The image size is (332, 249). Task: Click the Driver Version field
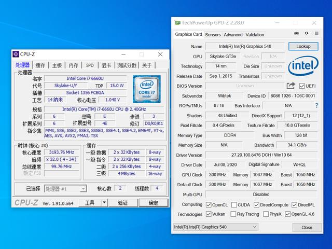click(261, 155)
